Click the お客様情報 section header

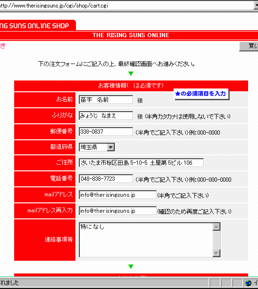131,86
